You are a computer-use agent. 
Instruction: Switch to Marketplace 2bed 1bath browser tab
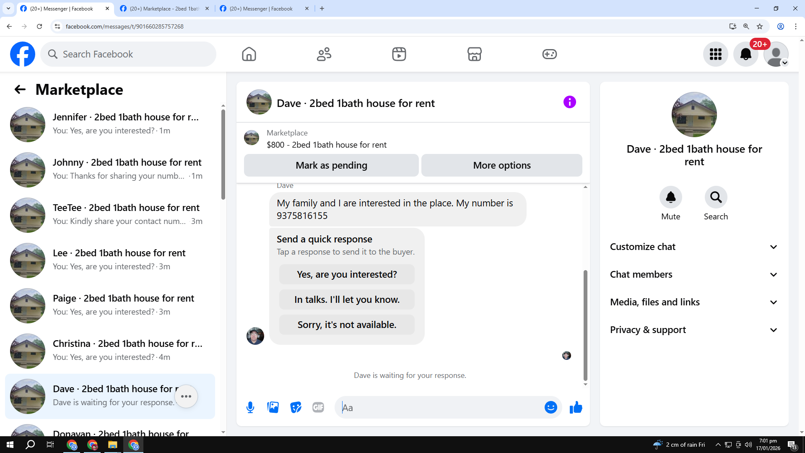point(164,8)
